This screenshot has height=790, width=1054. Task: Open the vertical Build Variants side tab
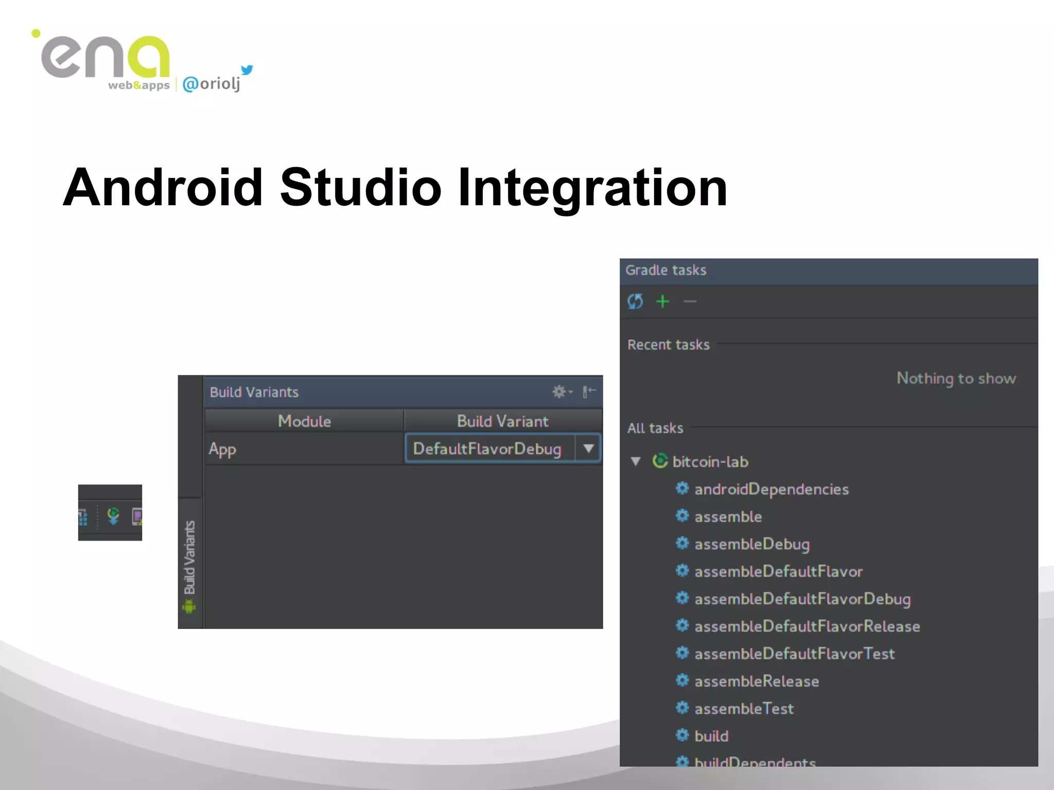[190, 563]
